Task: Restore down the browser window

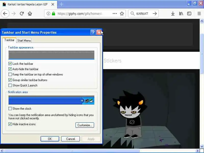Action: 195,3
